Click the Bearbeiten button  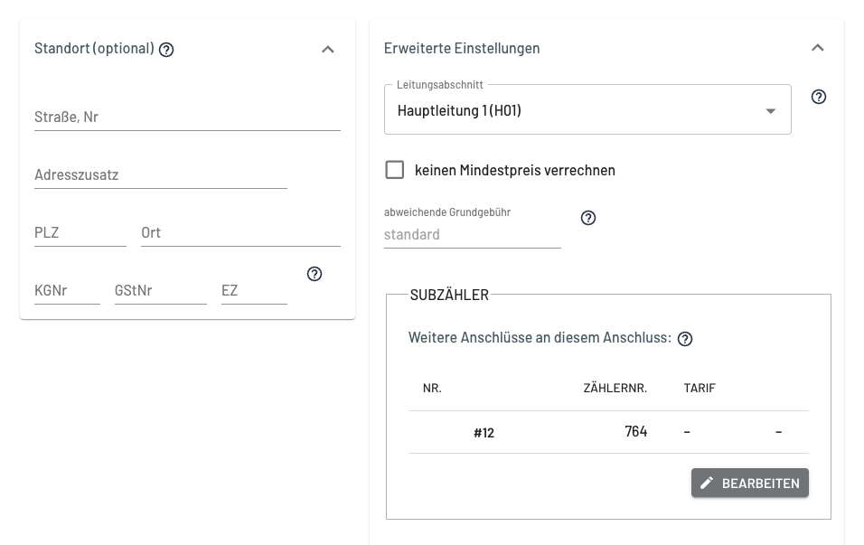(x=750, y=483)
